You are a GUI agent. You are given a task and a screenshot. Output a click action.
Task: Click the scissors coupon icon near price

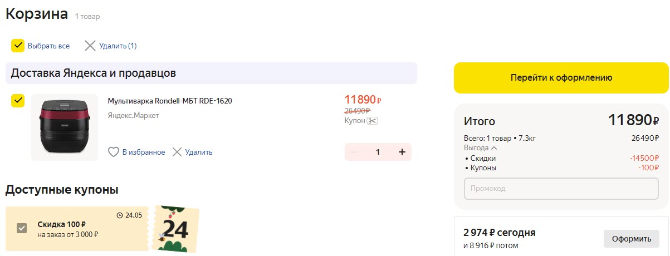tap(373, 121)
